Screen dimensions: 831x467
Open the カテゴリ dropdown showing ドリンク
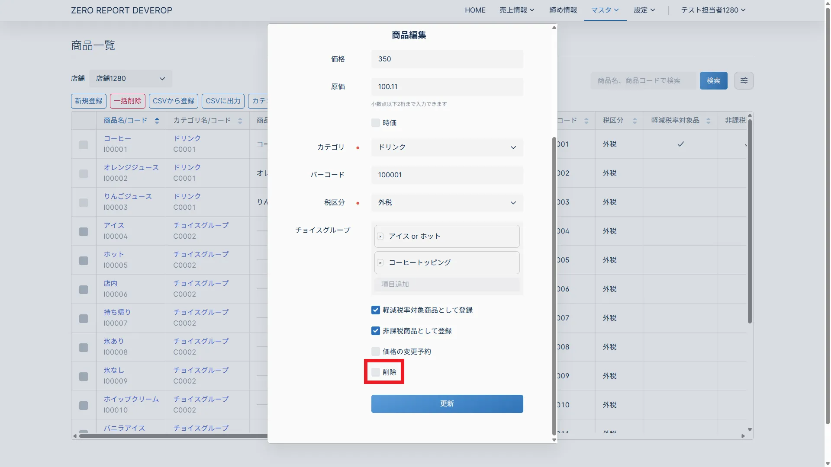pos(447,147)
